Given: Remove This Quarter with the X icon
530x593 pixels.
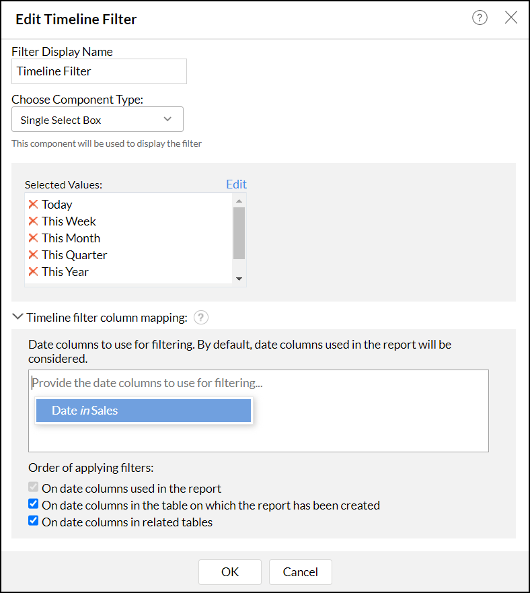Looking at the screenshot, I should pos(33,254).
